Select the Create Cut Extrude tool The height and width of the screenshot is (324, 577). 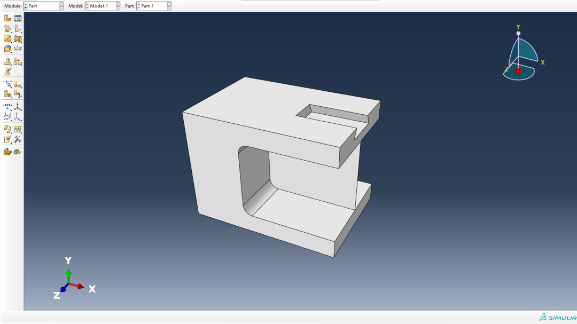point(18,38)
